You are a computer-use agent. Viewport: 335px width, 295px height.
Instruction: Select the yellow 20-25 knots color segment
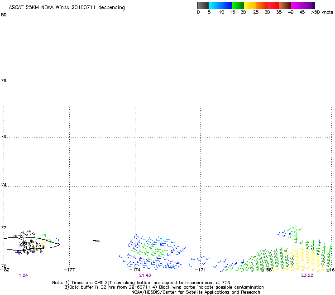tap(250, 5)
